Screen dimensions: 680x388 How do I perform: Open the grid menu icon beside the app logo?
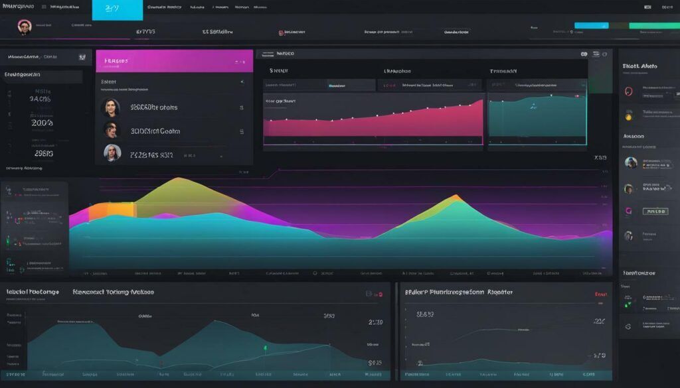(43, 7)
